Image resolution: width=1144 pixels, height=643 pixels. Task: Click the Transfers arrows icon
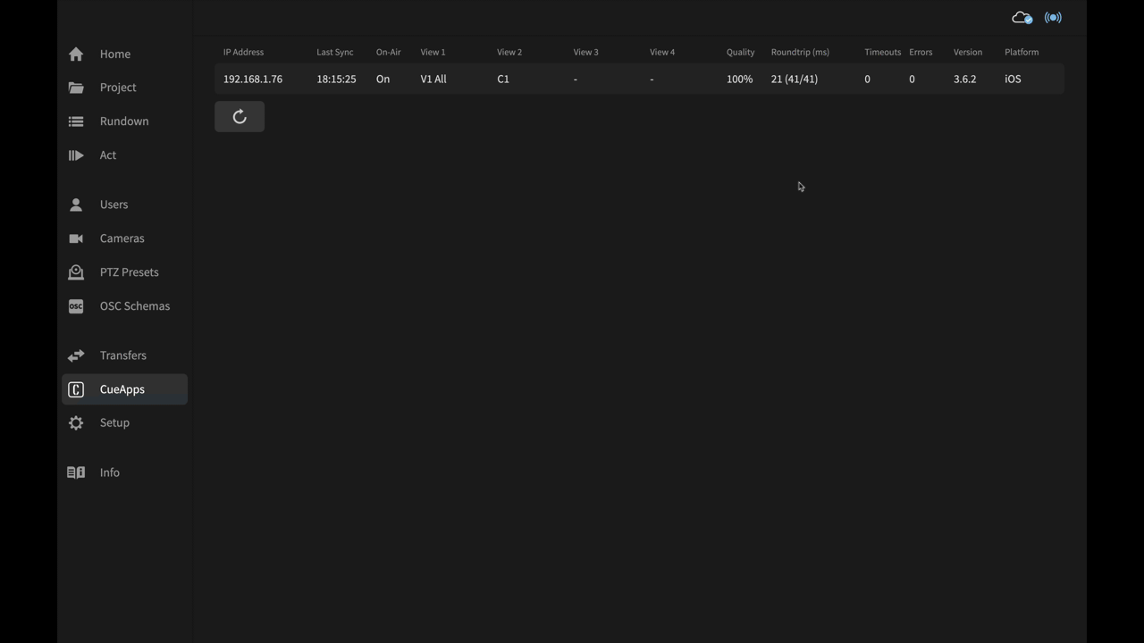point(76,355)
